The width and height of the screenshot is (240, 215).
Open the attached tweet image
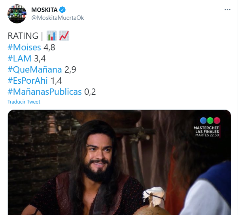(x=119, y=163)
